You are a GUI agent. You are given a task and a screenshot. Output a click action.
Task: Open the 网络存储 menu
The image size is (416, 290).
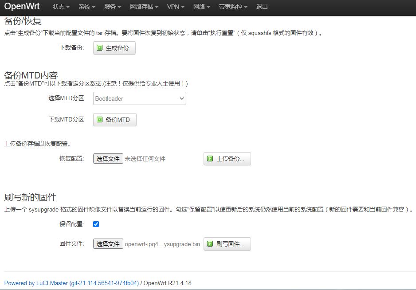141,7
